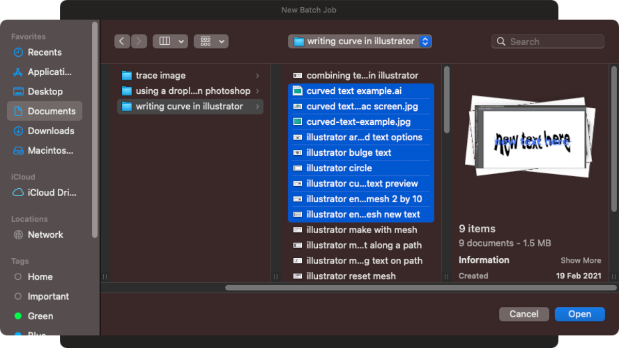Select the trace image folder
Screen dimensions: 619x348
190,75
